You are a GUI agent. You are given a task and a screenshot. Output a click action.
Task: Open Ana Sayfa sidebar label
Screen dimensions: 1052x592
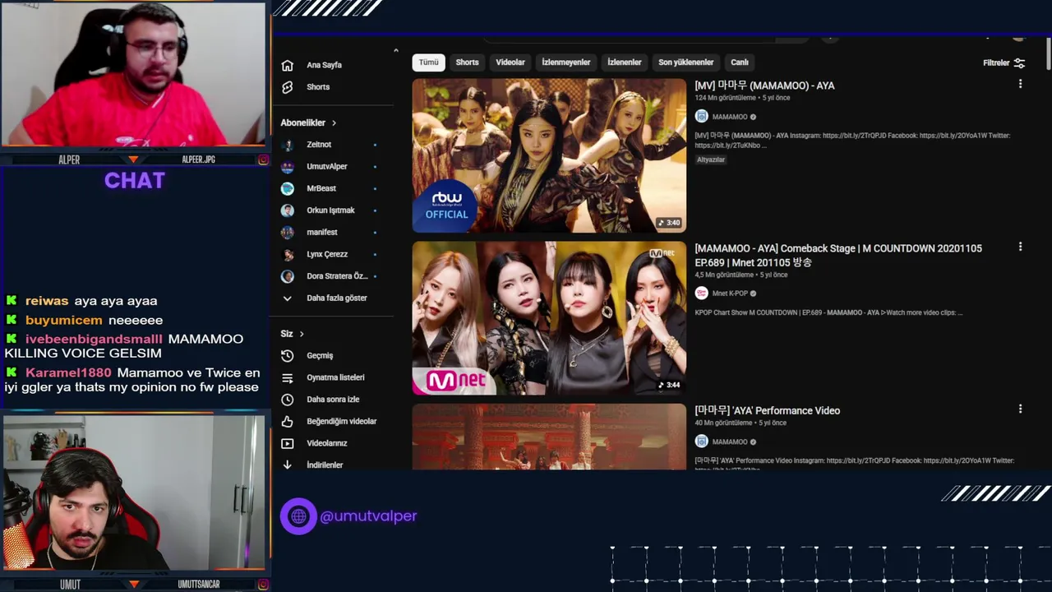(324, 65)
